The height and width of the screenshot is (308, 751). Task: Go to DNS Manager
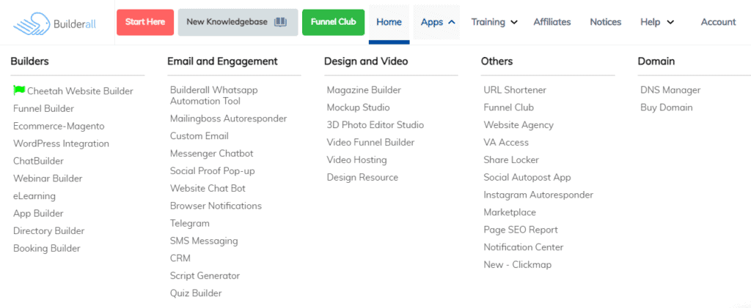point(670,90)
